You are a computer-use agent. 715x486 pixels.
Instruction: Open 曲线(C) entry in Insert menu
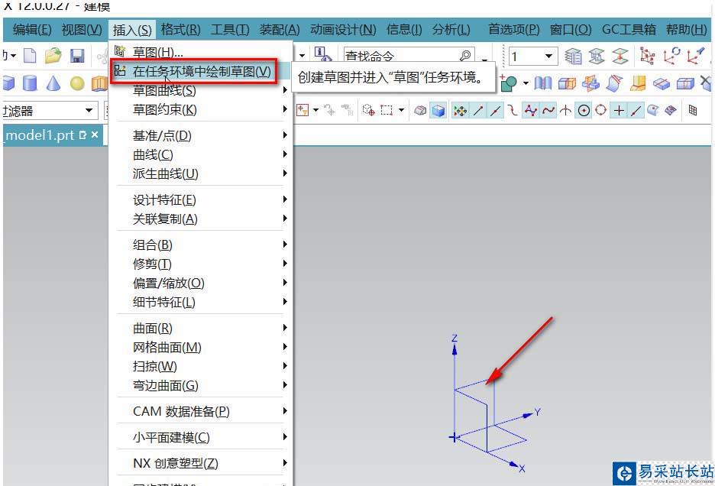click(x=202, y=154)
